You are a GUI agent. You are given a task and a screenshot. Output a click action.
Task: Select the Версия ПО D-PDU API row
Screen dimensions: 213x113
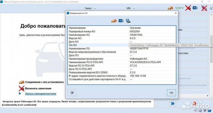(122, 66)
